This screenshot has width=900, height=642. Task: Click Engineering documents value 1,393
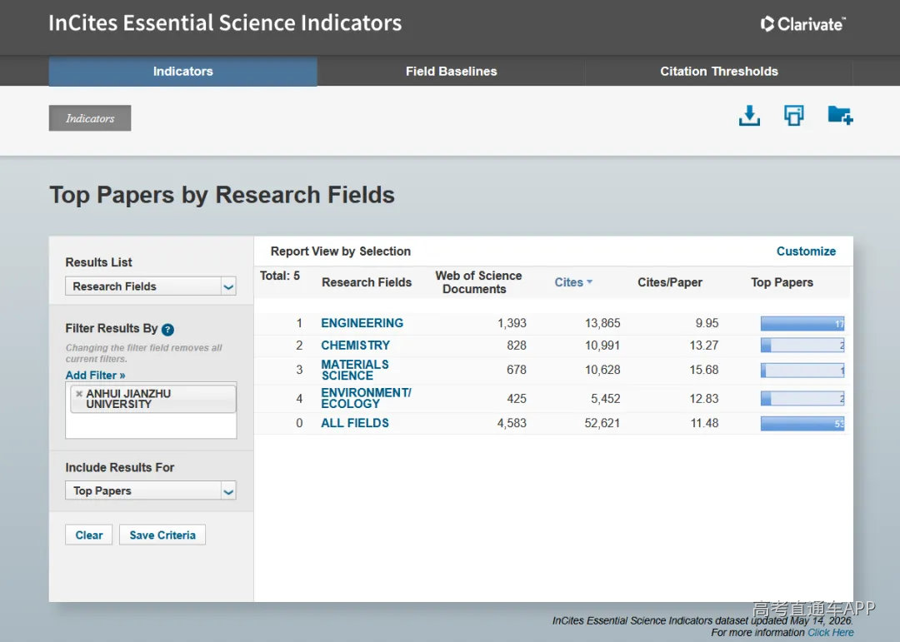pyautogui.click(x=512, y=323)
